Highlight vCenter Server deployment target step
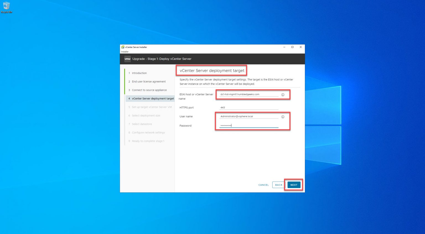Image resolution: width=425 pixels, height=234 pixels. click(x=153, y=99)
